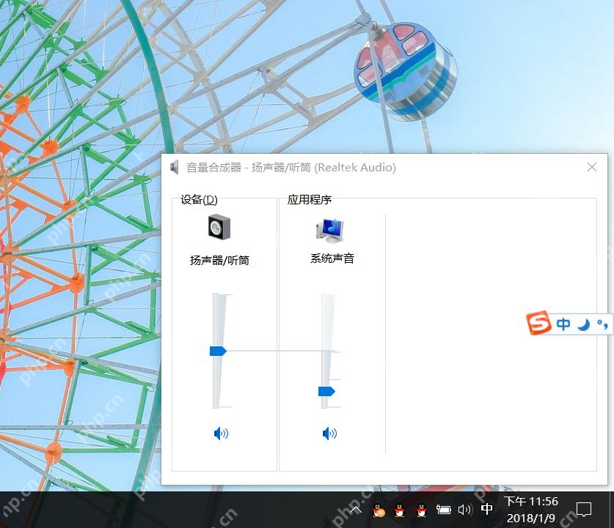Open the second QQ penguin tray icon

coord(399,510)
